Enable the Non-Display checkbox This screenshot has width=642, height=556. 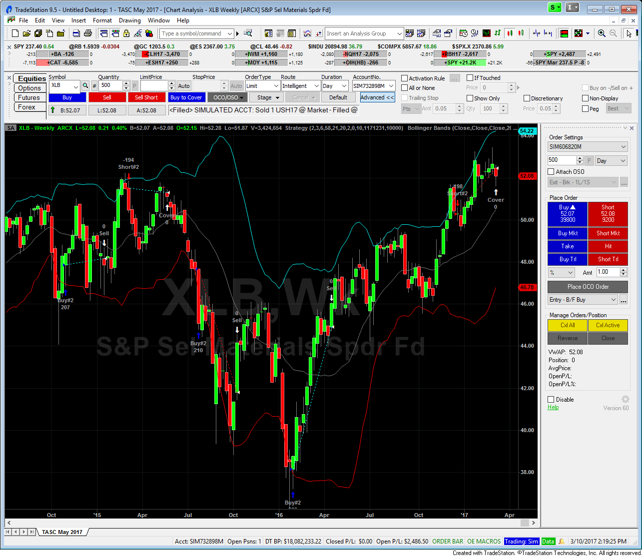pyautogui.click(x=585, y=98)
